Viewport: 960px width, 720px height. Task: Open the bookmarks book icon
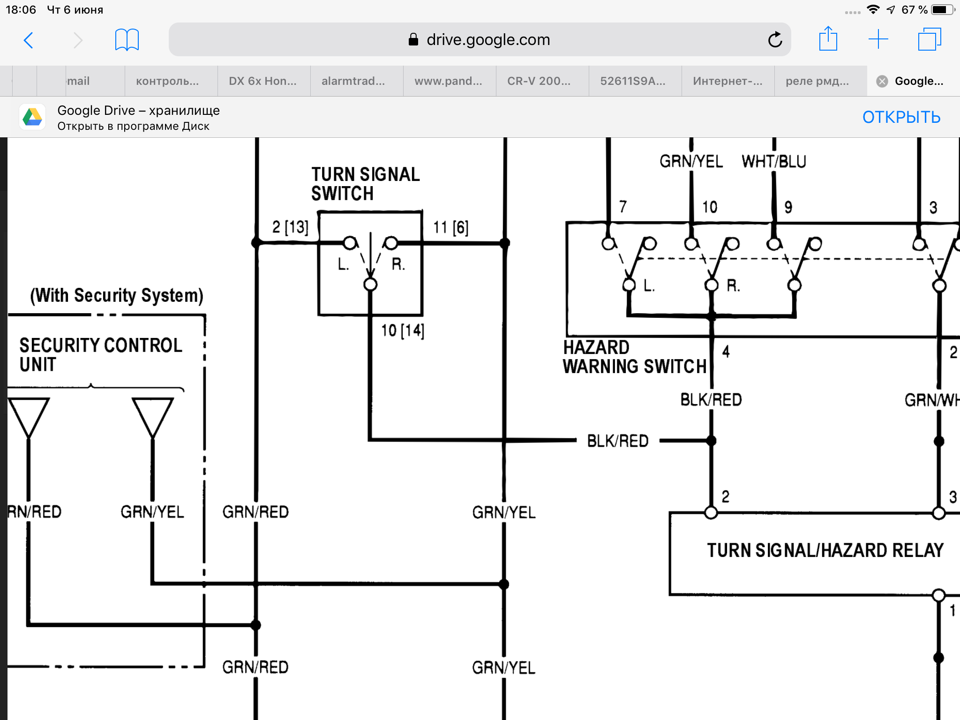[x=127, y=40]
